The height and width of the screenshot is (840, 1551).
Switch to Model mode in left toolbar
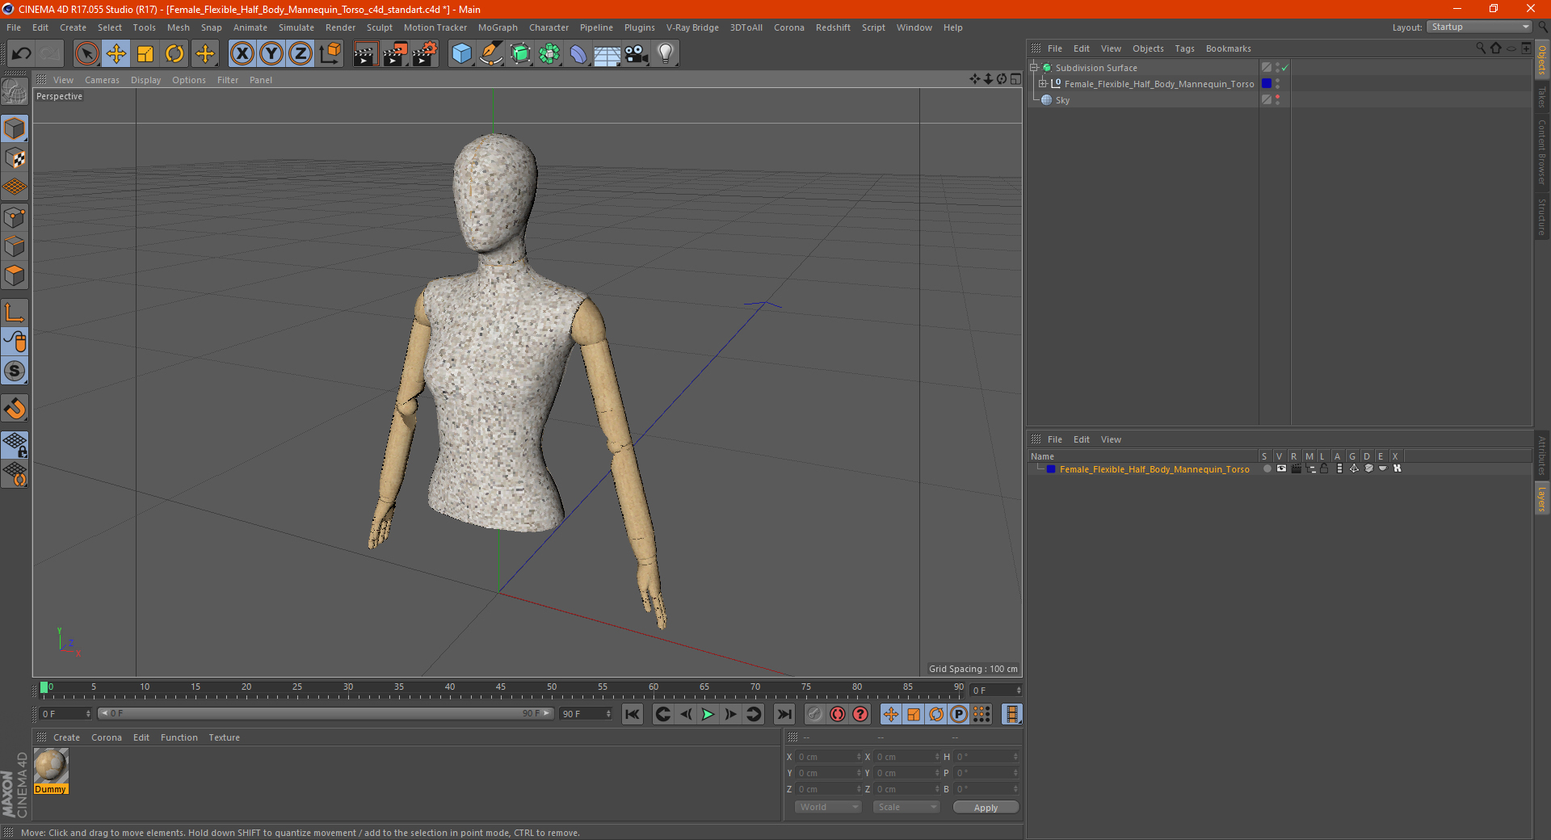pyautogui.click(x=15, y=129)
